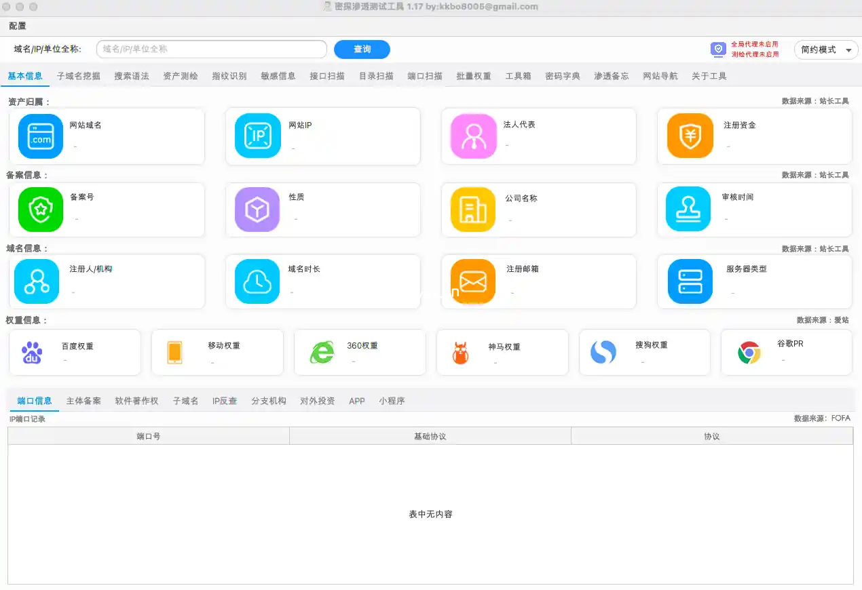862x590 pixels.
Task: Click the domain/IP search input field
Action: 210,49
